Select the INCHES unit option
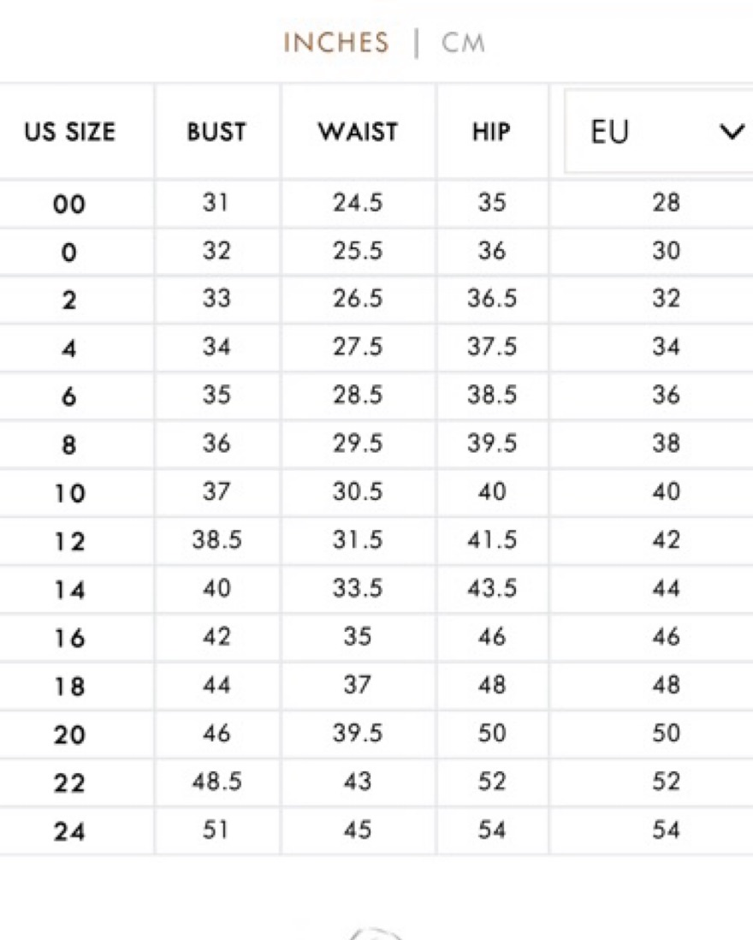Viewport: 753px width, 940px height. click(336, 43)
